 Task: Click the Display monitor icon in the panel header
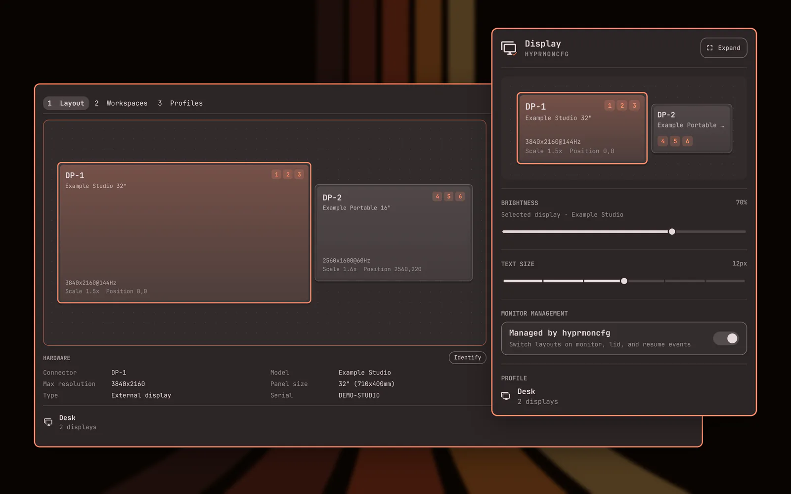point(509,48)
